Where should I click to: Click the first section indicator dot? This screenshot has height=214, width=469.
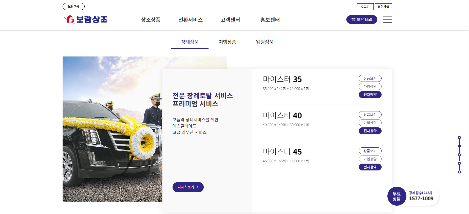click(459, 138)
